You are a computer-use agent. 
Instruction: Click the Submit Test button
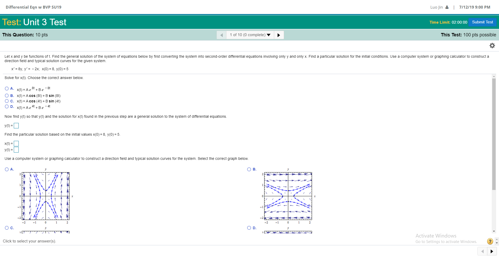tap(482, 22)
